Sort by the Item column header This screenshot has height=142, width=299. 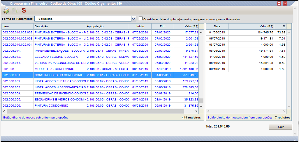(x=17, y=26)
